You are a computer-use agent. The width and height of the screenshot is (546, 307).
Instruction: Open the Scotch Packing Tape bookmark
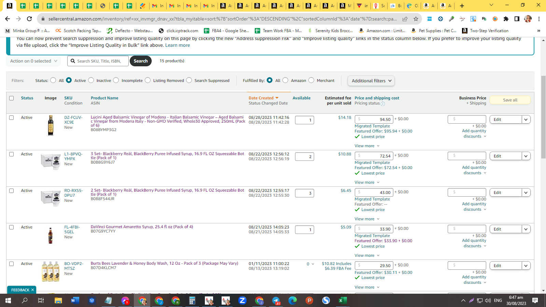click(79, 31)
